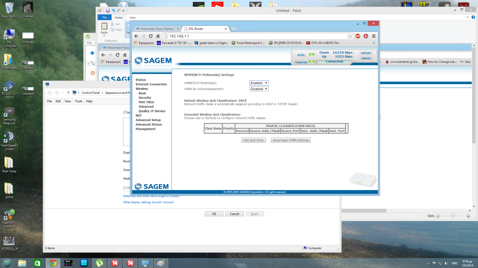Screen dimensions: 478x268
Task: Adjust the Paint zoom slider
Action: click(453, 216)
